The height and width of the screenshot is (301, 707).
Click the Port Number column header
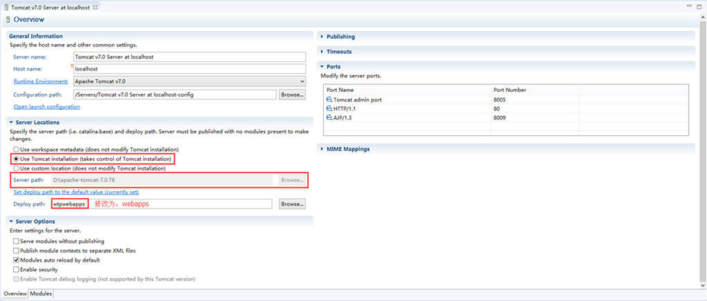(x=535, y=90)
